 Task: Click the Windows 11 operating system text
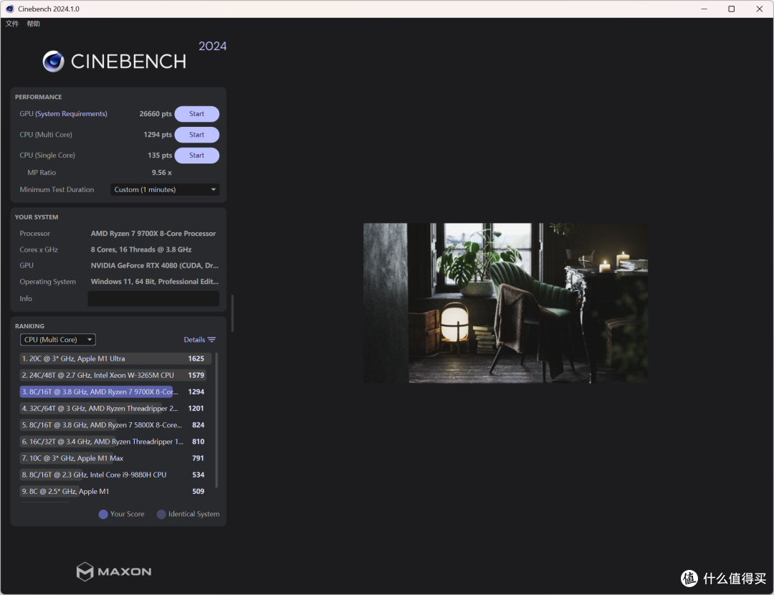(x=155, y=282)
